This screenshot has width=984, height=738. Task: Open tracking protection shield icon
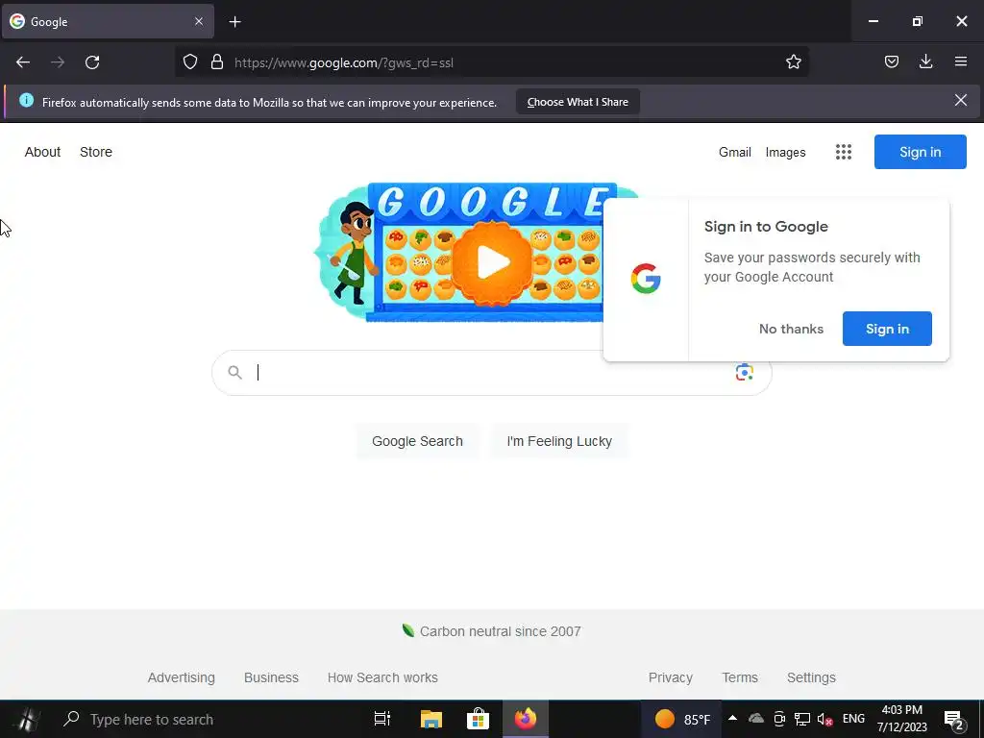190,61
